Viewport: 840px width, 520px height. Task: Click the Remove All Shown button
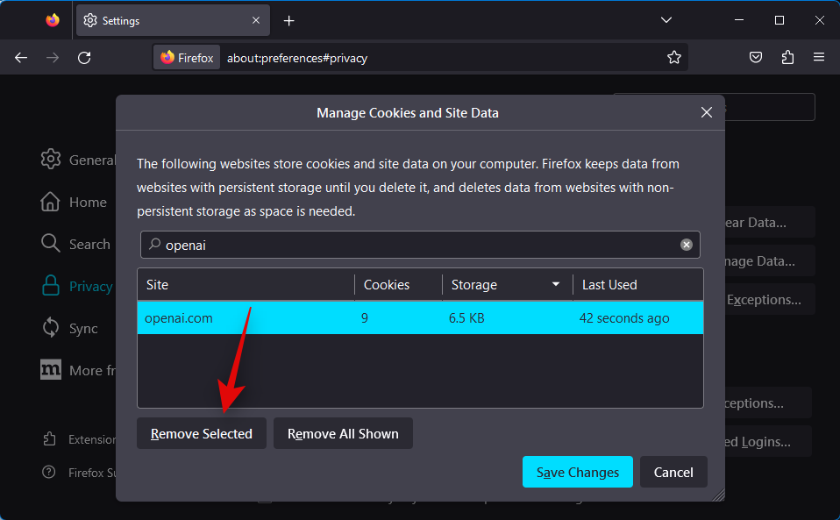click(x=343, y=434)
